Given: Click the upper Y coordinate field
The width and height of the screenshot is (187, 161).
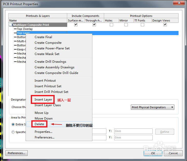Looking at the screenshot, I should pos(133,131).
